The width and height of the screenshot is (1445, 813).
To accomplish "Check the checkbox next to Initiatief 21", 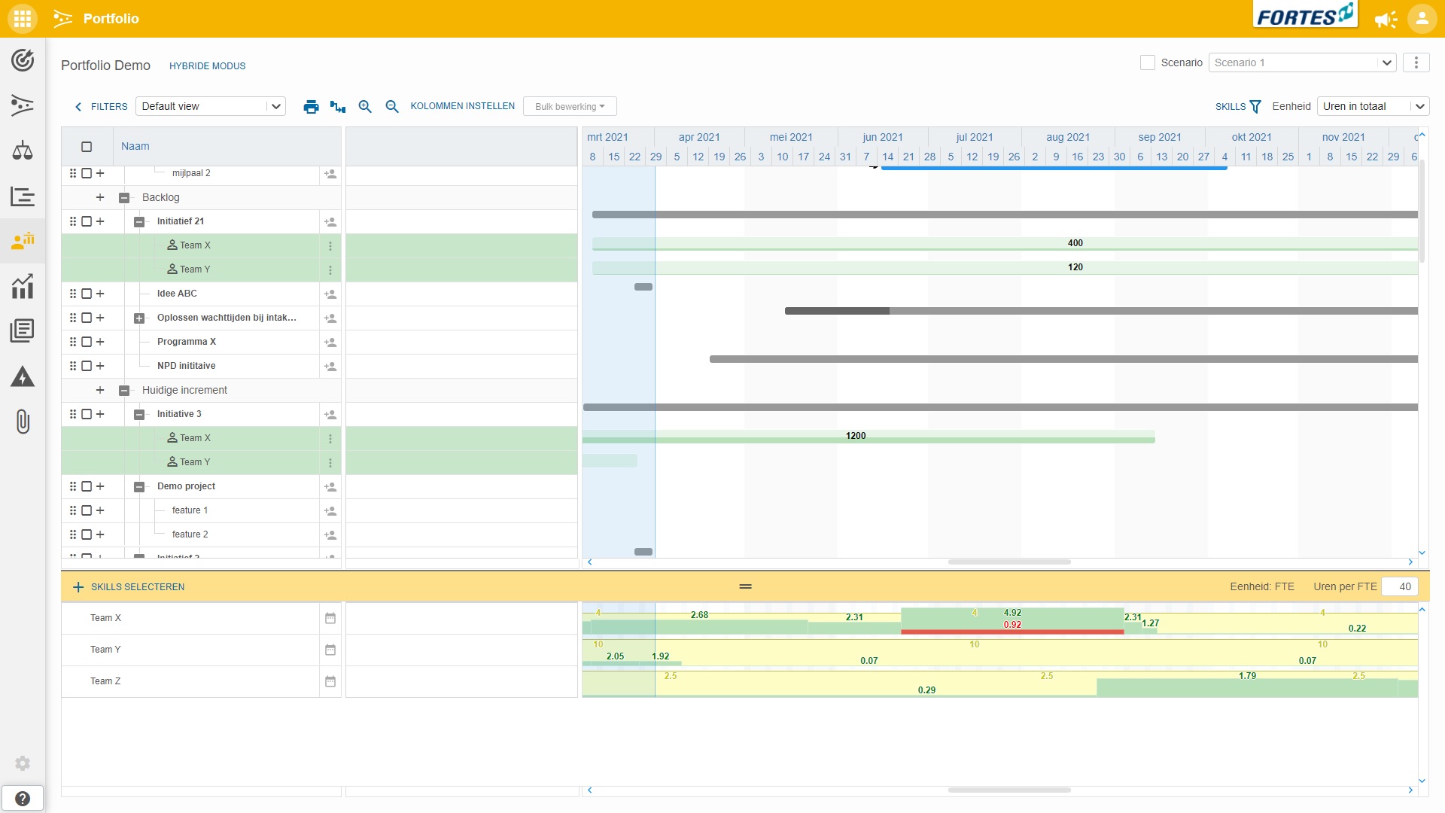I will 87,221.
